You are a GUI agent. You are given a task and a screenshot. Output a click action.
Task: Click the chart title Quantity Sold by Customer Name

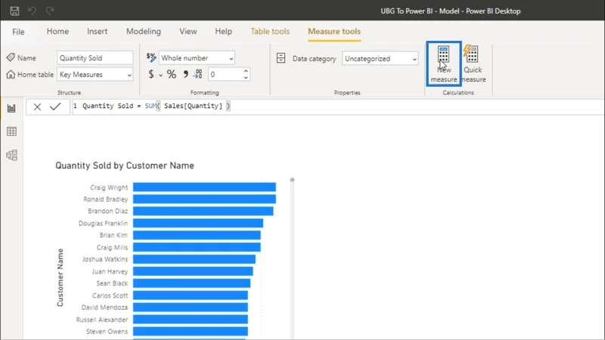(x=125, y=165)
